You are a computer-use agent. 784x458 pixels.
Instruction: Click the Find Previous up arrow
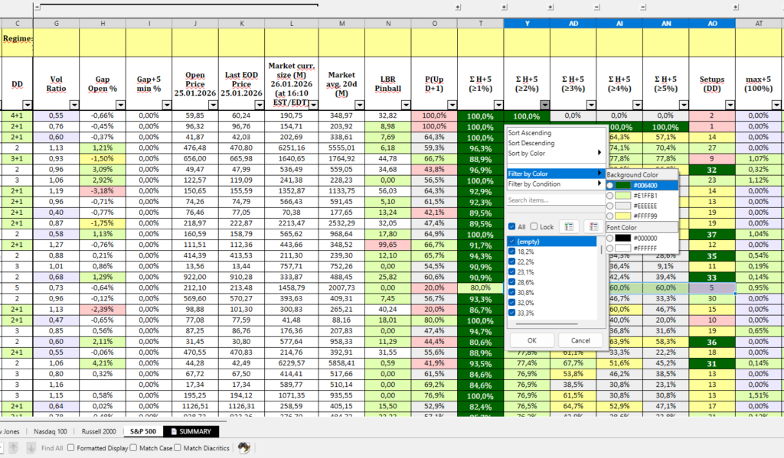[13, 448]
